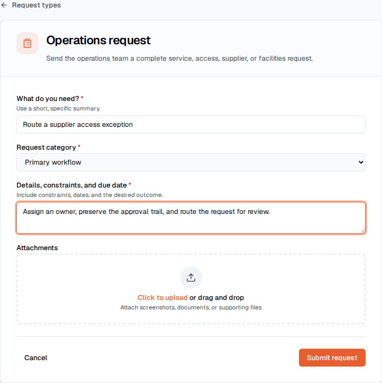Click the textarea resize handle corner
382x383 pixels.
(363, 231)
